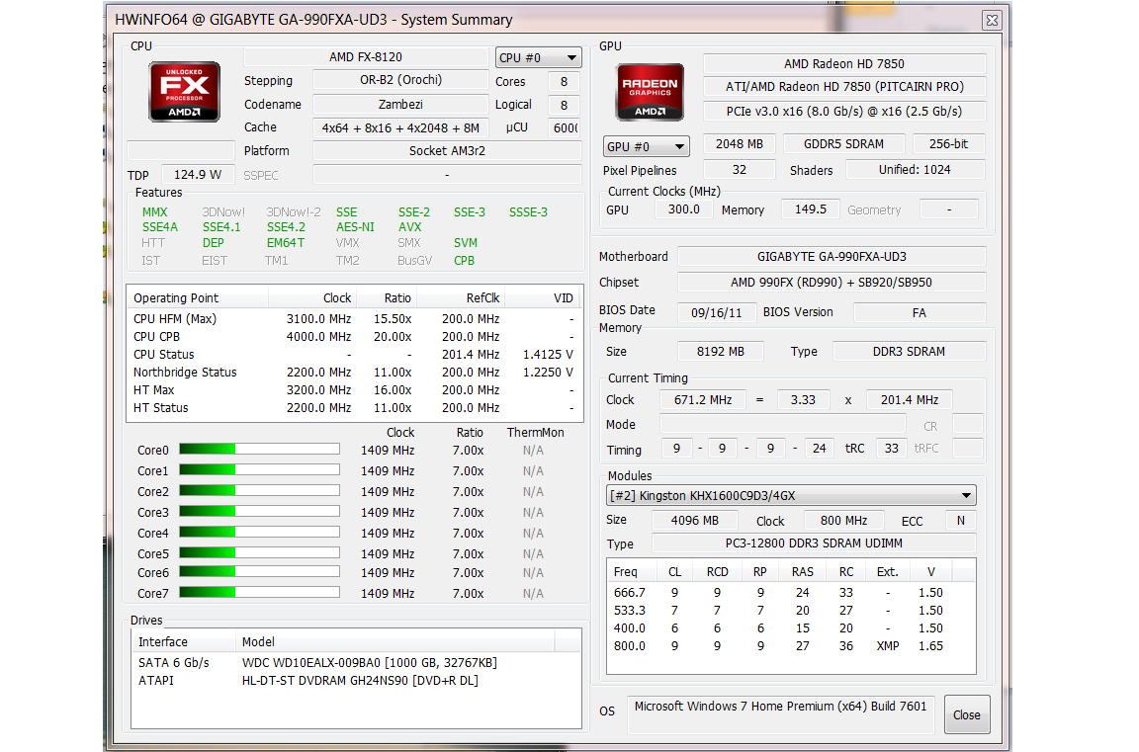The height and width of the screenshot is (752, 1139).
Task: Click the cache 4x64 + 8x16 field
Action: [x=400, y=128]
